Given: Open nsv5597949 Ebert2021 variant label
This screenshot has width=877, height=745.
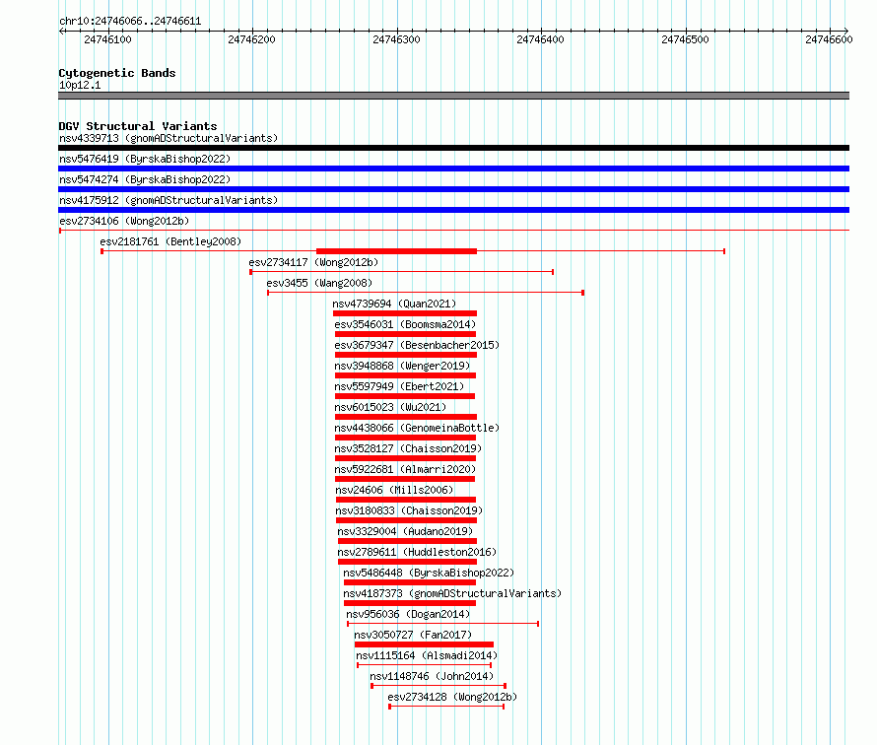Looking at the screenshot, I should coord(399,386).
